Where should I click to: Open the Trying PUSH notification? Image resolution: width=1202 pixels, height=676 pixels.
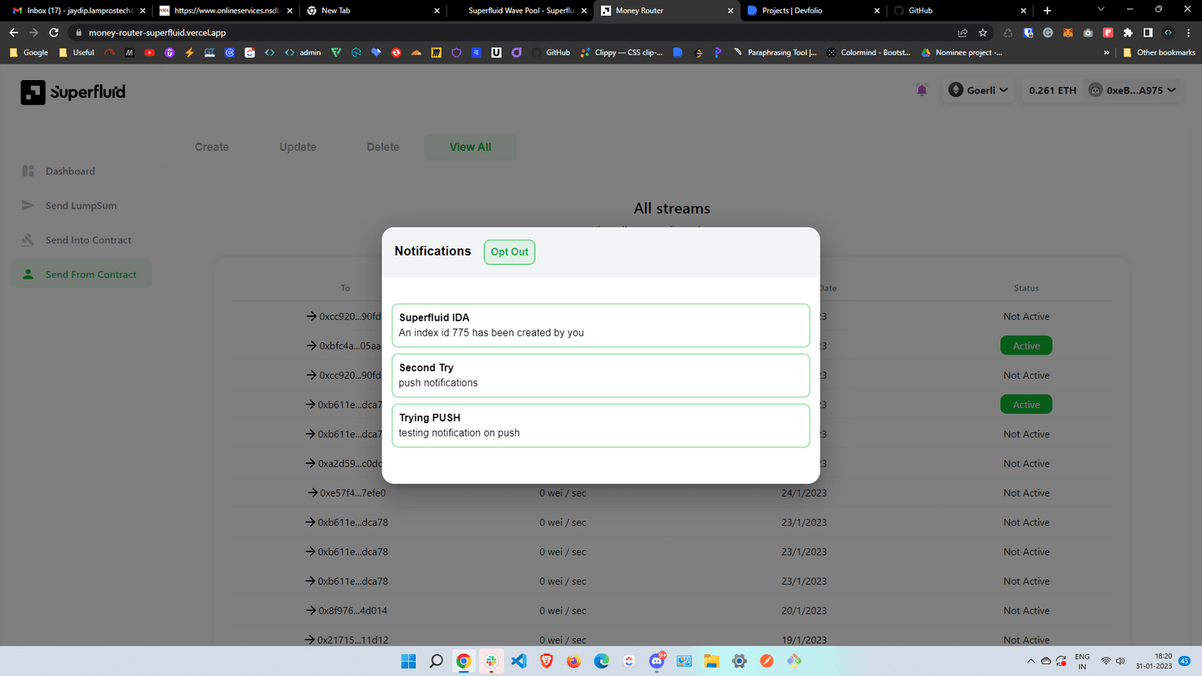pos(600,426)
